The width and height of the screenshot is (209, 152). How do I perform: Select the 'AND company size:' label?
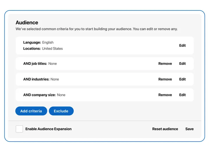tap(39, 95)
